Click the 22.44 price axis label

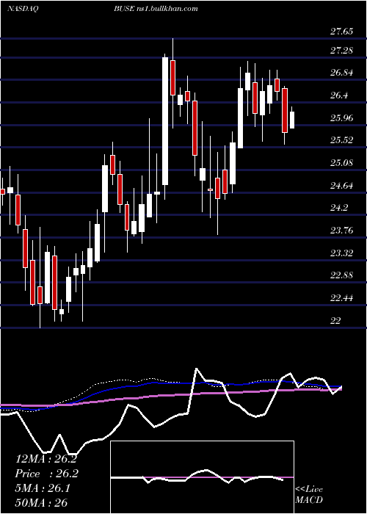pyautogui.click(x=342, y=298)
